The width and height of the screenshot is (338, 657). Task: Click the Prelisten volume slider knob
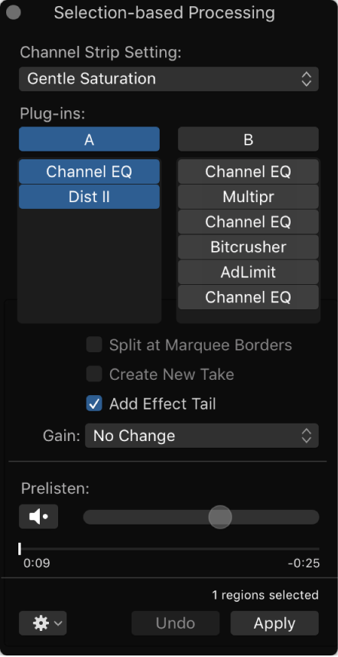pos(220,517)
